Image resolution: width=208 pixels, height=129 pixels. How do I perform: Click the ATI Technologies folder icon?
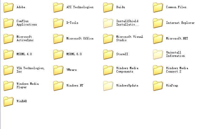coord(58,8)
